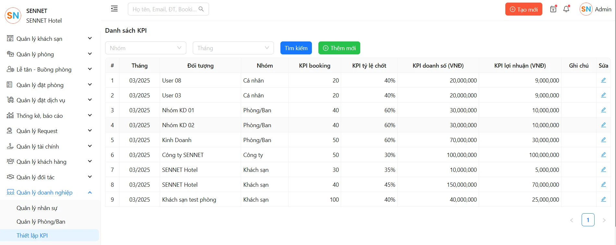
Task: Edit the Khách sạn test phòng row
Action: click(x=603, y=199)
